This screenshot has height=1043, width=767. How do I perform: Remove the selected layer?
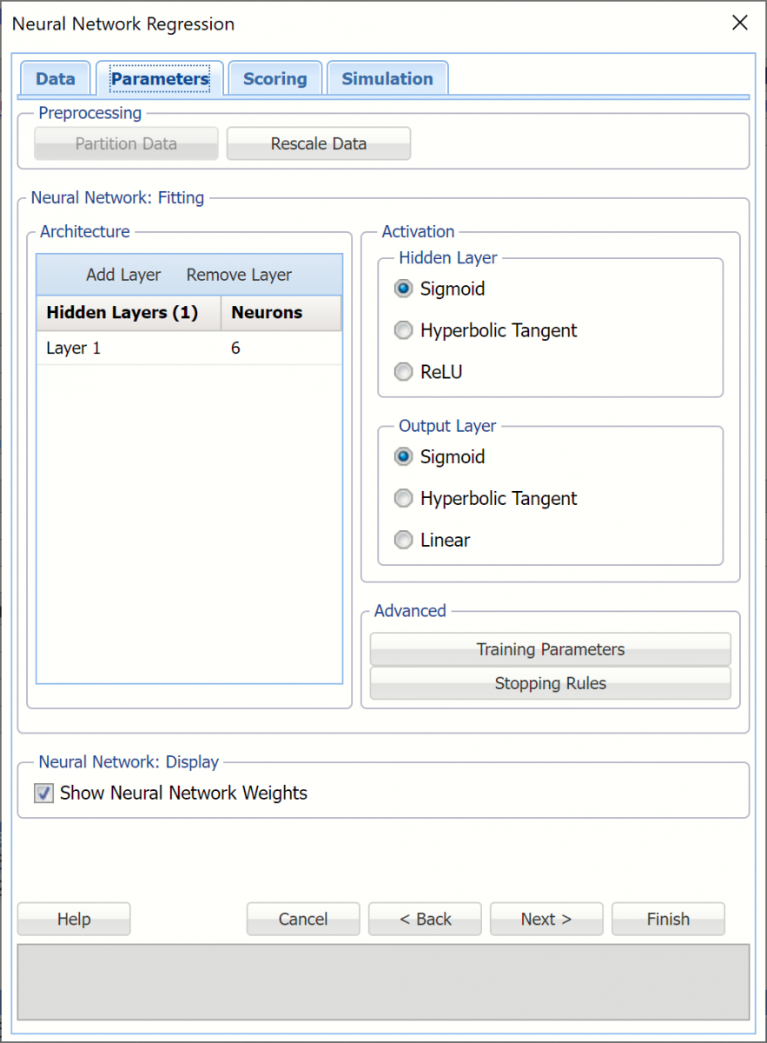click(x=238, y=275)
